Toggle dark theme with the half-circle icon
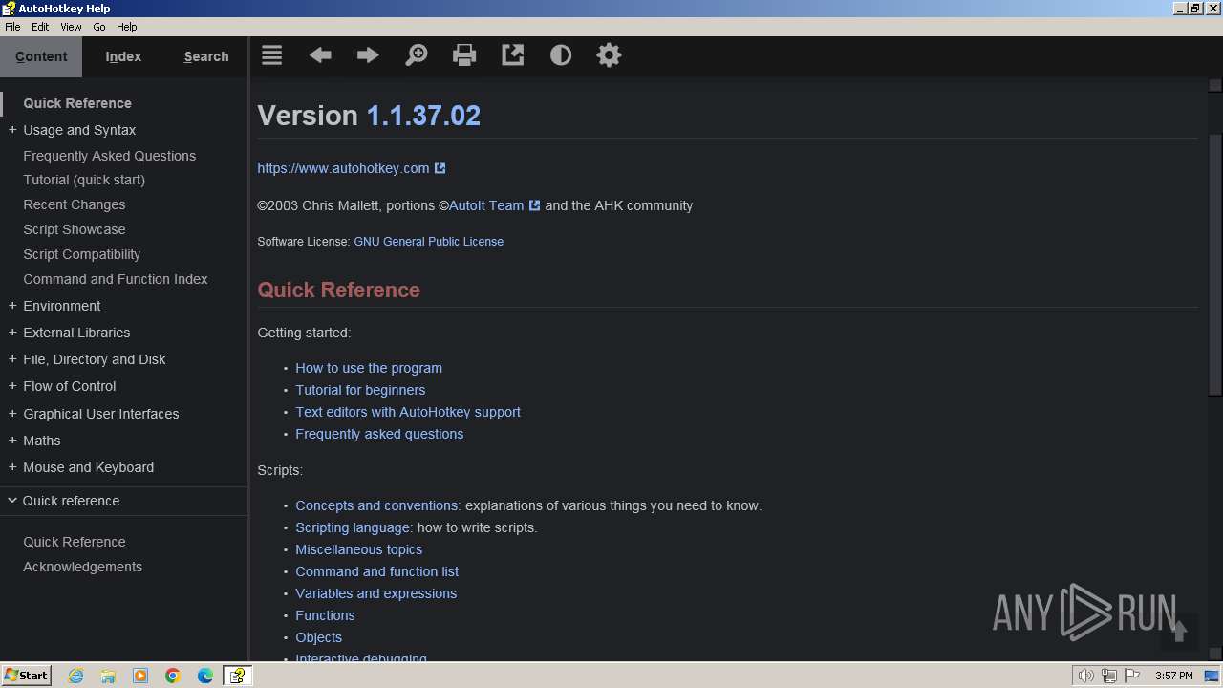The width and height of the screenshot is (1223, 688). [561, 55]
